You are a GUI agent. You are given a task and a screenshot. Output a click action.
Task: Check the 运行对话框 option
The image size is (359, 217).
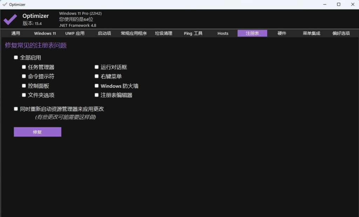(97, 67)
